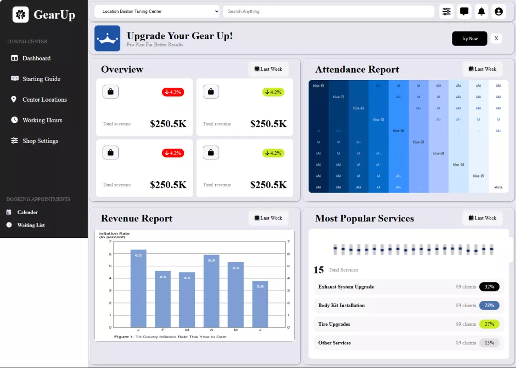The width and height of the screenshot is (516, 368).
Task: Focus the Search Anything field
Action: pos(328,11)
